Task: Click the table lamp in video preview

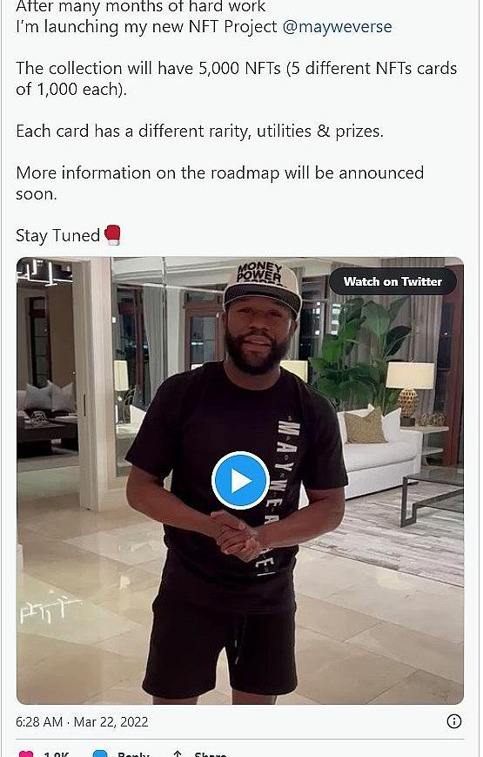Action: pos(410,389)
